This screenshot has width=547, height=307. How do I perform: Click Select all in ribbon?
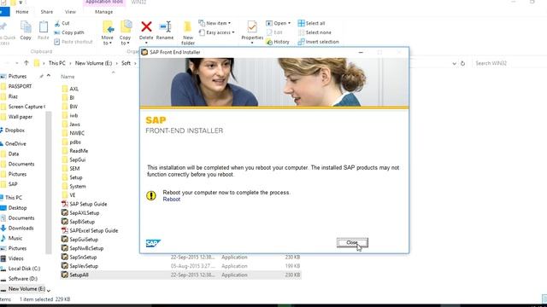click(x=311, y=23)
